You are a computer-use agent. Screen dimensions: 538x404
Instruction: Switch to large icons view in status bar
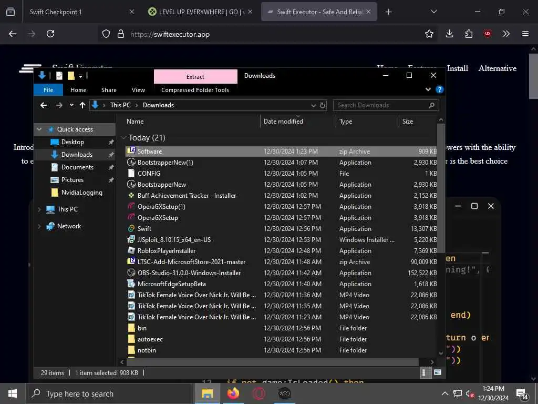point(438,372)
